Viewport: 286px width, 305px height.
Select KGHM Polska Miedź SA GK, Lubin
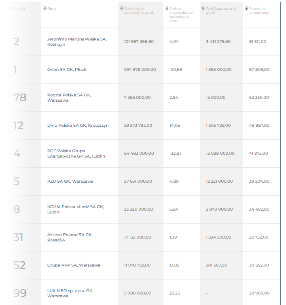(76, 209)
